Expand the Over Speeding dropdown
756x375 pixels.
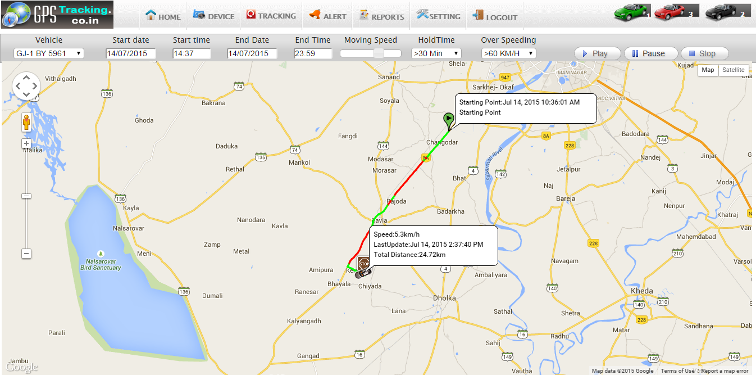508,53
